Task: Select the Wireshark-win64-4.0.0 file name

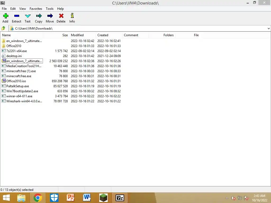Action: click(24, 101)
